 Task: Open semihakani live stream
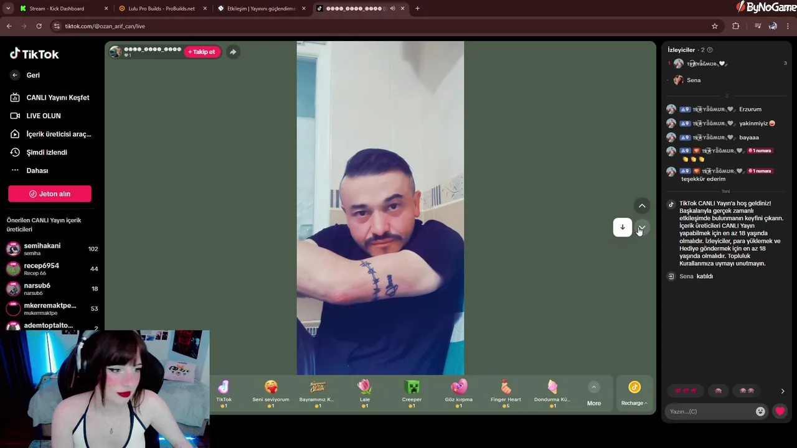click(52, 249)
